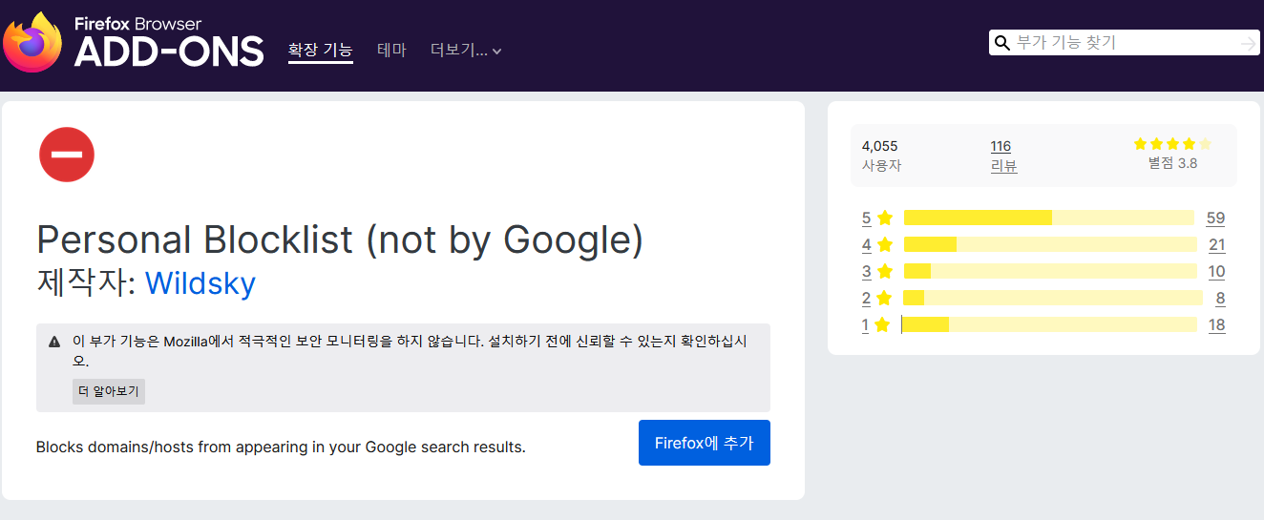Screen dimensions: 1264x520
Task: Open the 10 reviews count link
Action: tap(1216, 271)
